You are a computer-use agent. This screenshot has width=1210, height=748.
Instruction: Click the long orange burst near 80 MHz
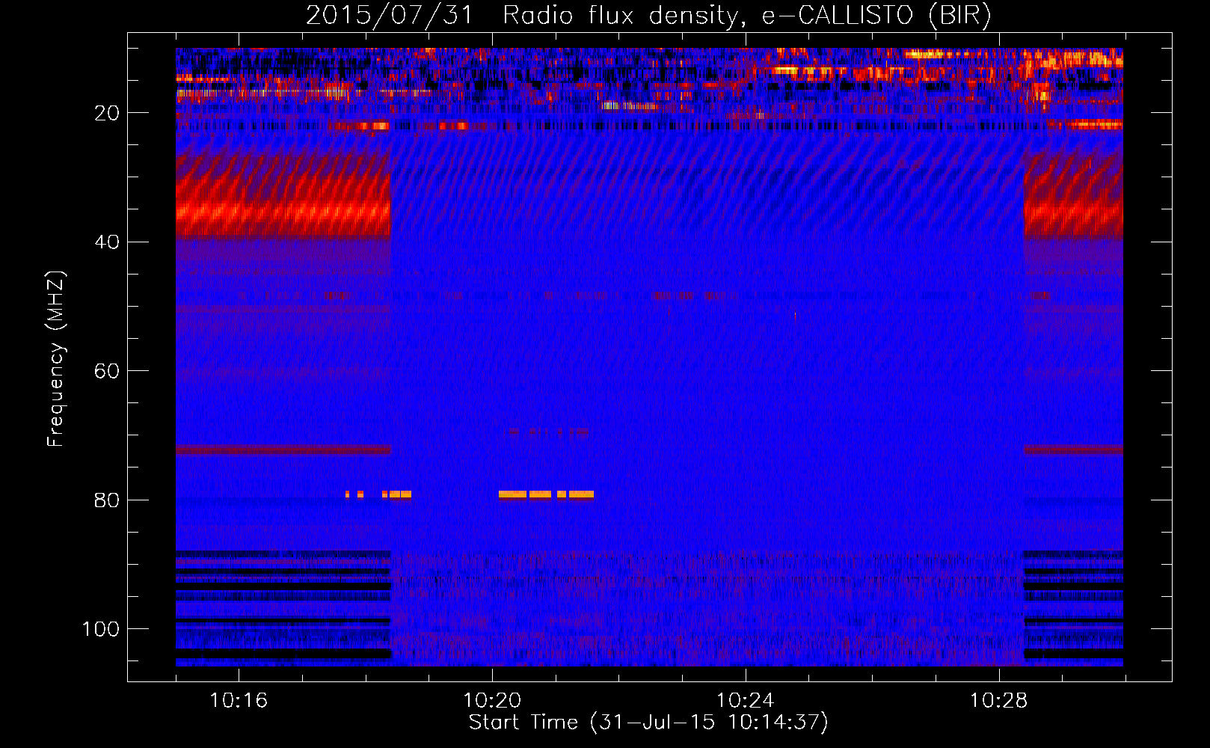pyautogui.click(x=546, y=494)
